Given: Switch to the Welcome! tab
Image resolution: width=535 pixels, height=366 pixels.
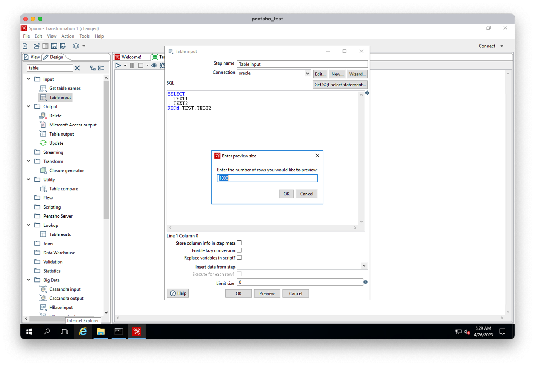Looking at the screenshot, I should (x=131, y=57).
